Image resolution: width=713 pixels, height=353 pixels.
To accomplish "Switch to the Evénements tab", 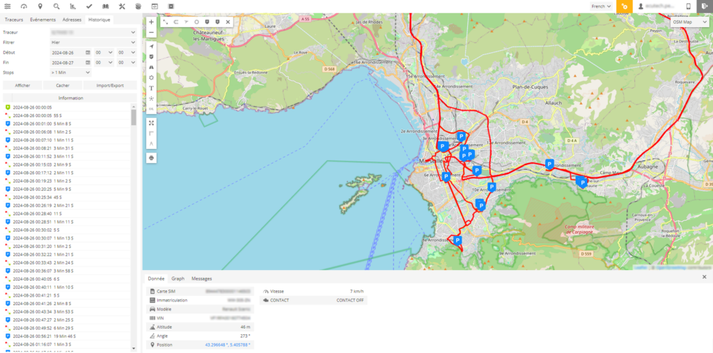I will pyautogui.click(x=42, y=19).
